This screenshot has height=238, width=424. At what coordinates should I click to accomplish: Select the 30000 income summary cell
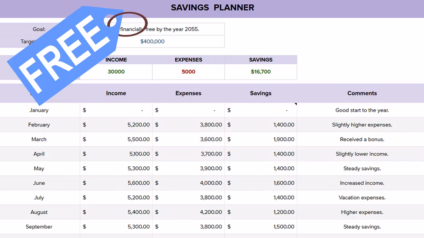coord(116,72)
